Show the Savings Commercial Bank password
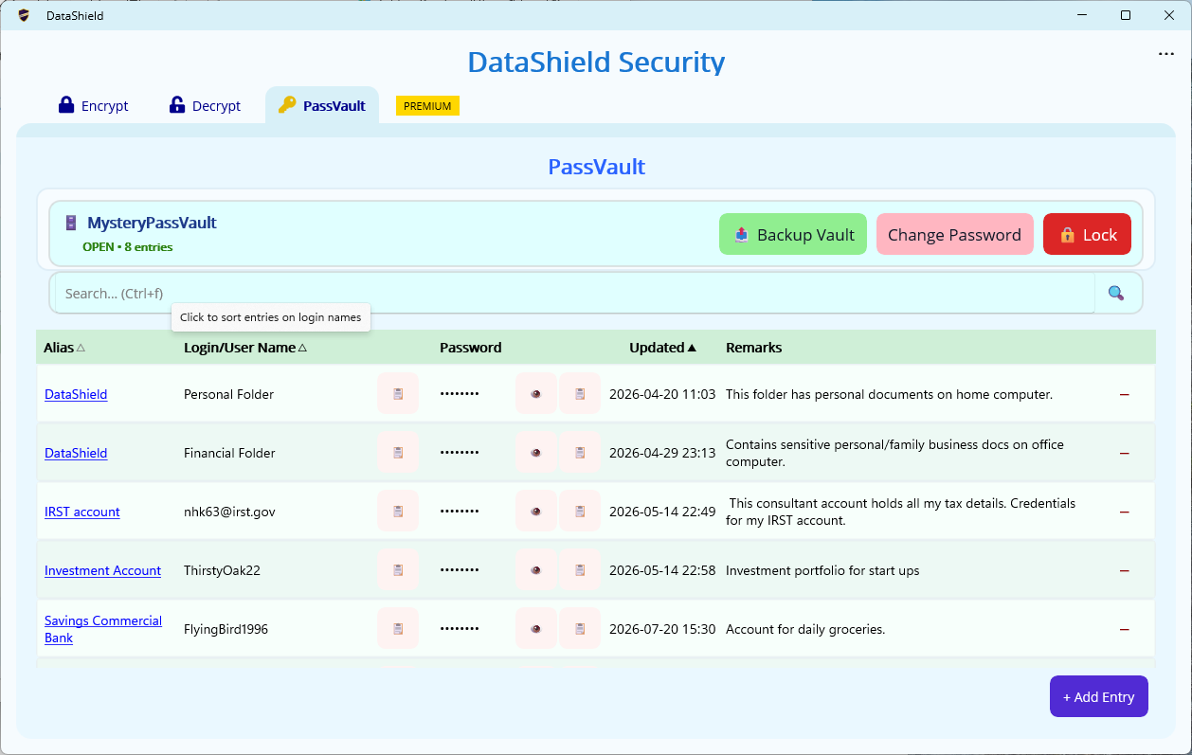 (536, 628)
